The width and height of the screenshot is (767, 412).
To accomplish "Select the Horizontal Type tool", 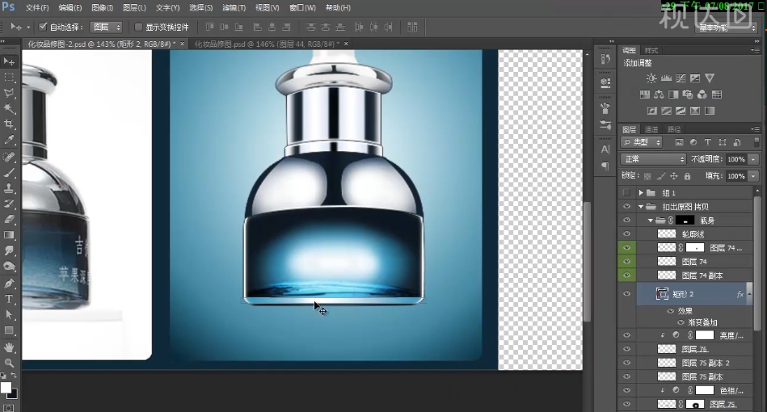I will pyautogui.click(x=9, y=299).
